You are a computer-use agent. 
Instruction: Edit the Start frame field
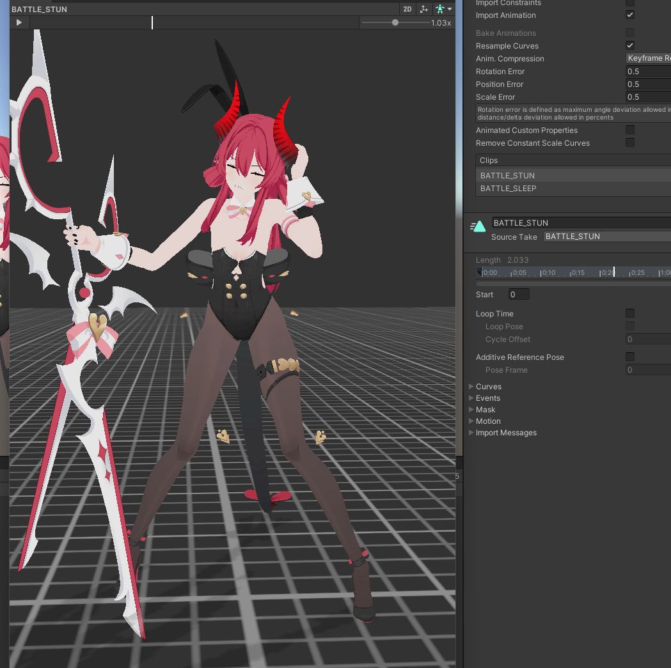coord(519,294)
